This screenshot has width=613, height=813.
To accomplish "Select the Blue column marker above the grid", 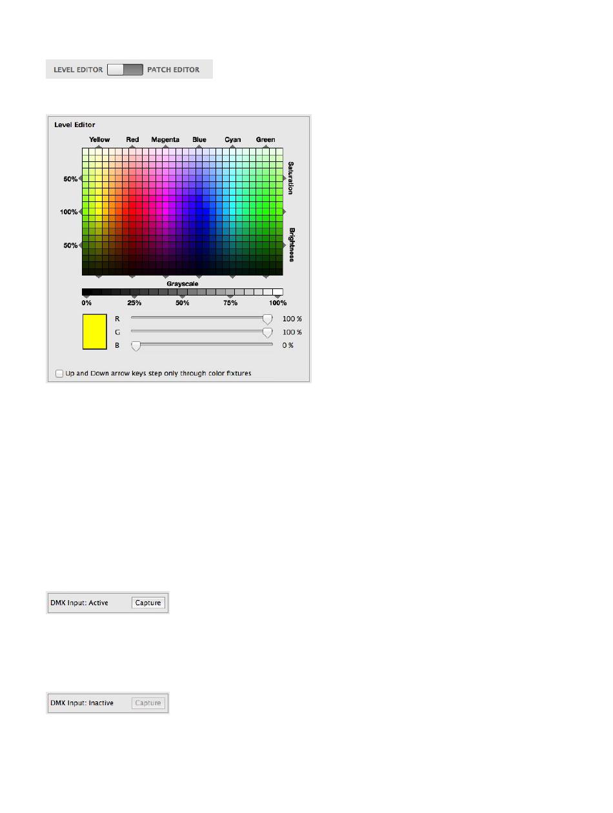I will point(199,146).
